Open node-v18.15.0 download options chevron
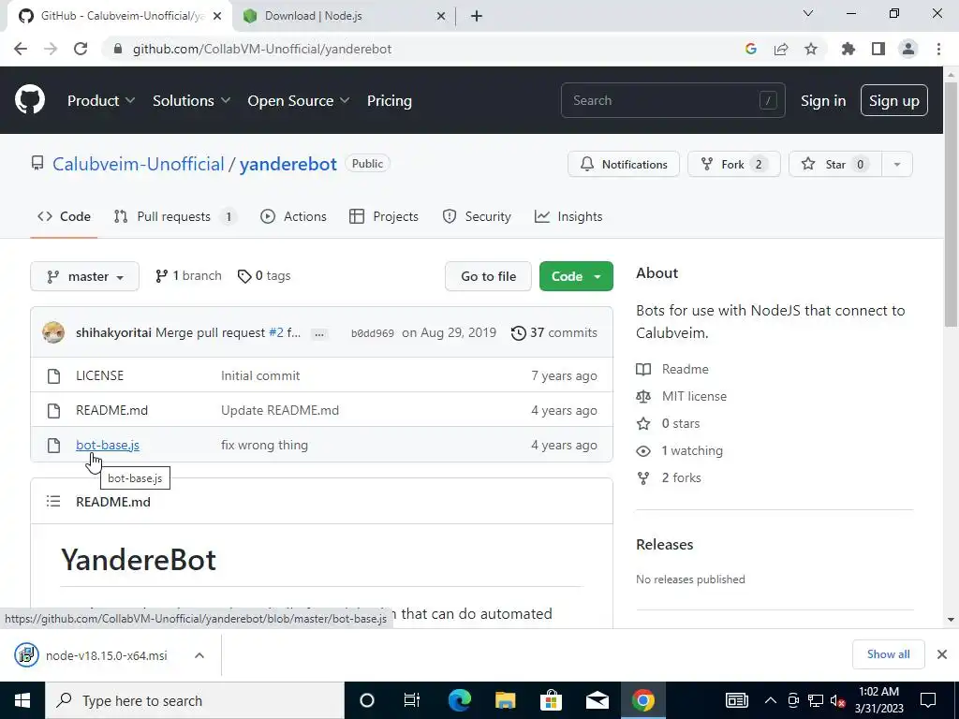 [199, 655]
